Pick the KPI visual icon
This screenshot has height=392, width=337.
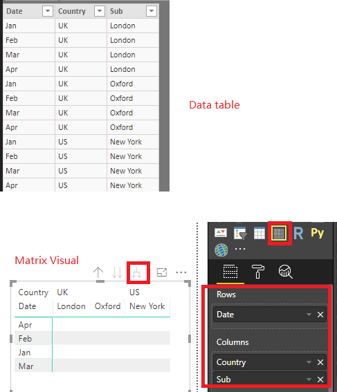[221, 233]
